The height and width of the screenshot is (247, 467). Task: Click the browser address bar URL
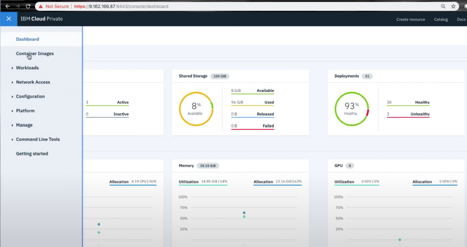[x=121, y=6]
